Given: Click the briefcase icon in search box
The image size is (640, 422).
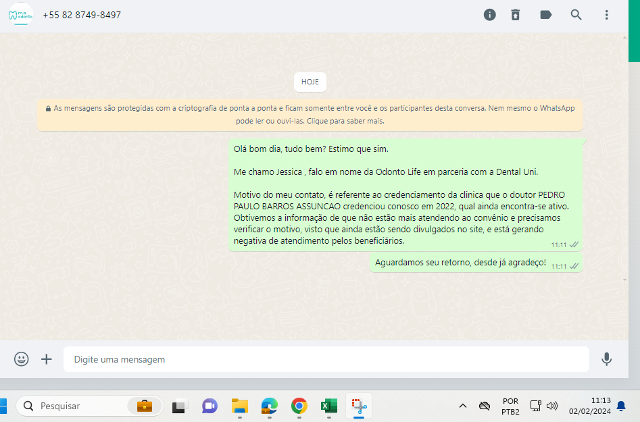Looking at the screenshot, I should point(145,406).
